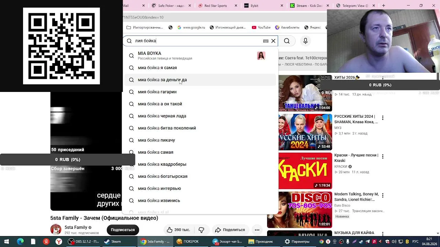The image size is (440, 247).
Task: Open the Яндекс bookmark
Action: tap(313, 27)
